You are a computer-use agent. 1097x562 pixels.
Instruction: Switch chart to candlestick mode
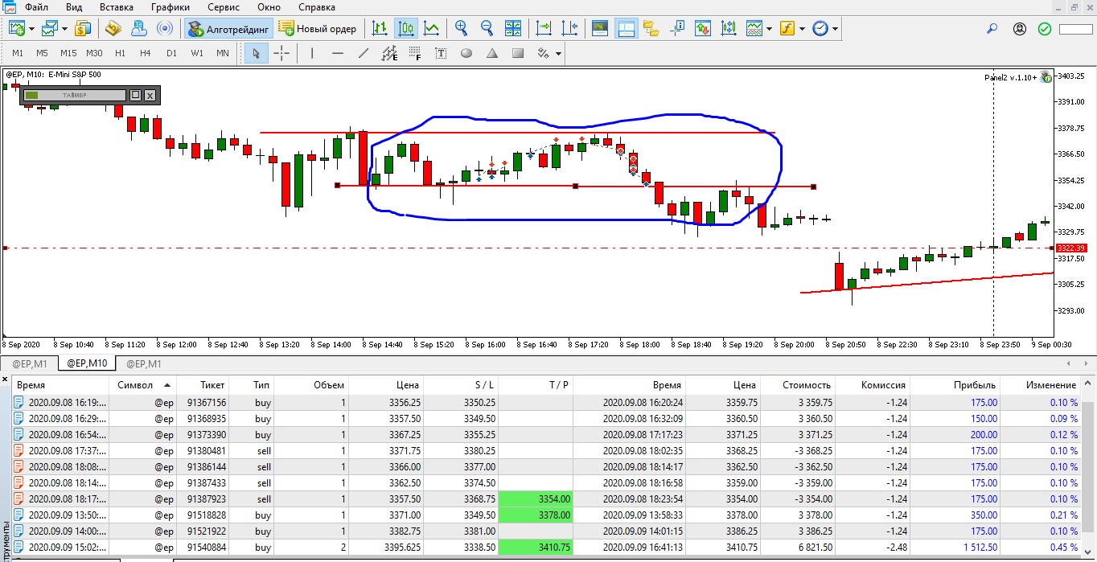(x=406, y=29)
